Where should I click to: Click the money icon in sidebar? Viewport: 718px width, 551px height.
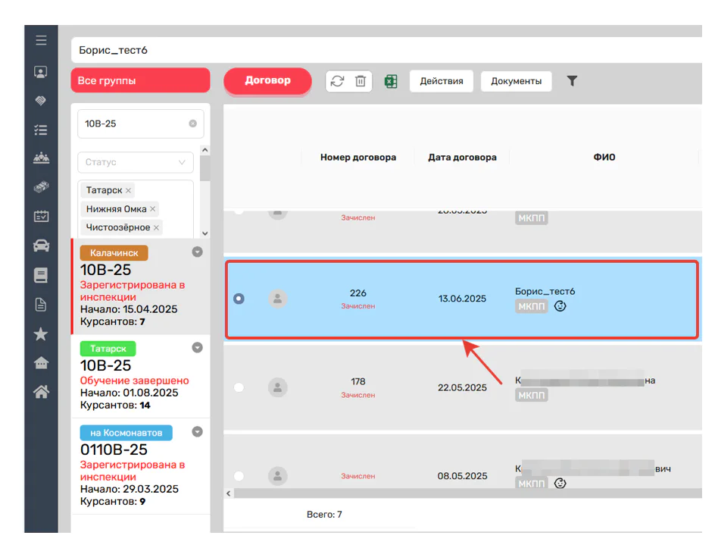41,186
